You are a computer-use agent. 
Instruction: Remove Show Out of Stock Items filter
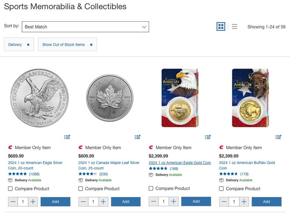pyautogui.click(x=91, y=45)
